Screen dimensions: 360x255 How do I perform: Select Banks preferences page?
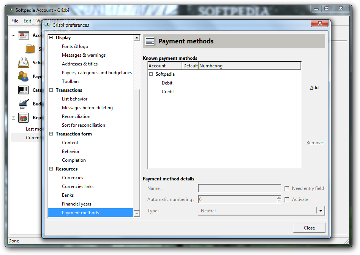click(x=68, y=195)
